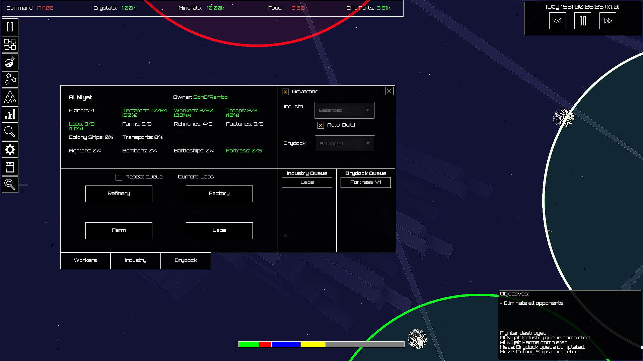Open the research flask icon

coord(10,62)
